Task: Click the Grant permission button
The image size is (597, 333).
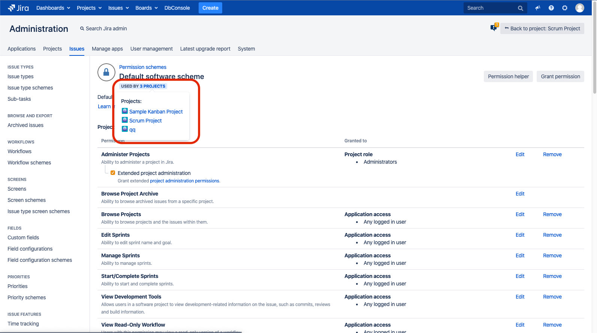Action: 560,76
